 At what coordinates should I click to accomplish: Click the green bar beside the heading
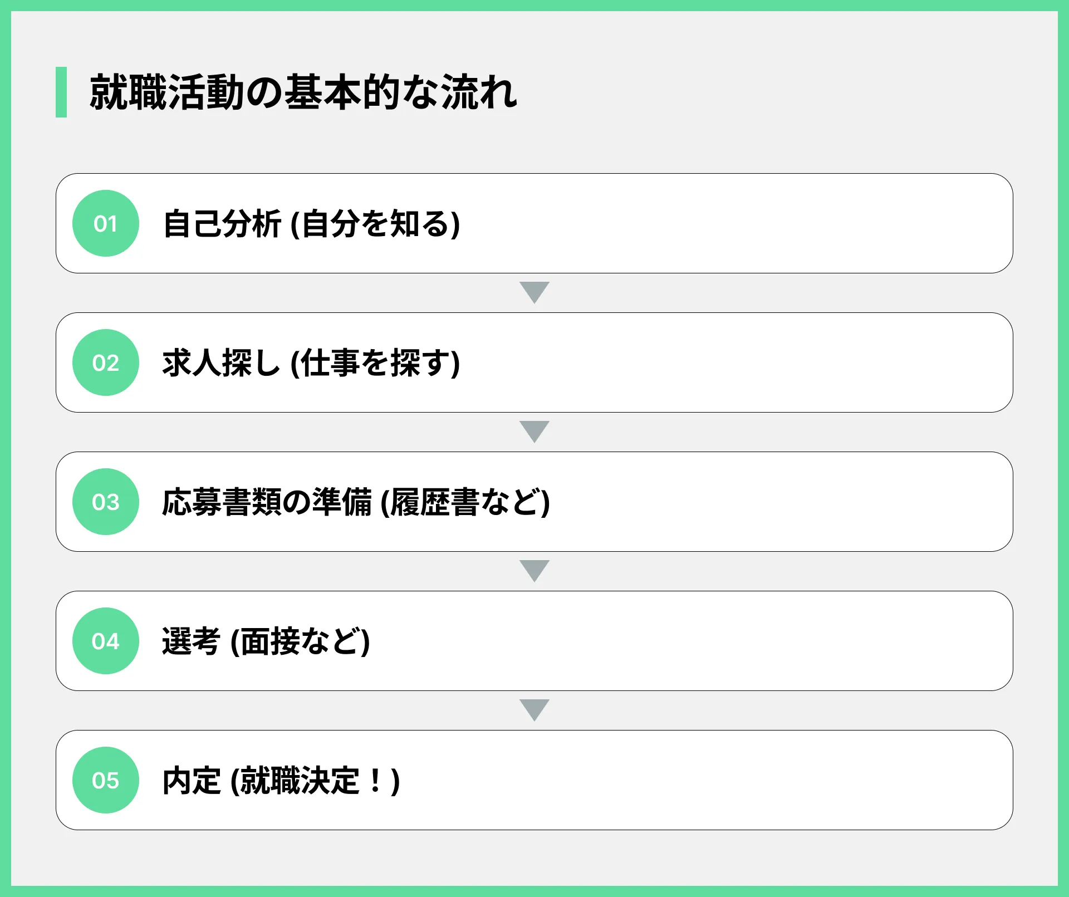[61, 92]
